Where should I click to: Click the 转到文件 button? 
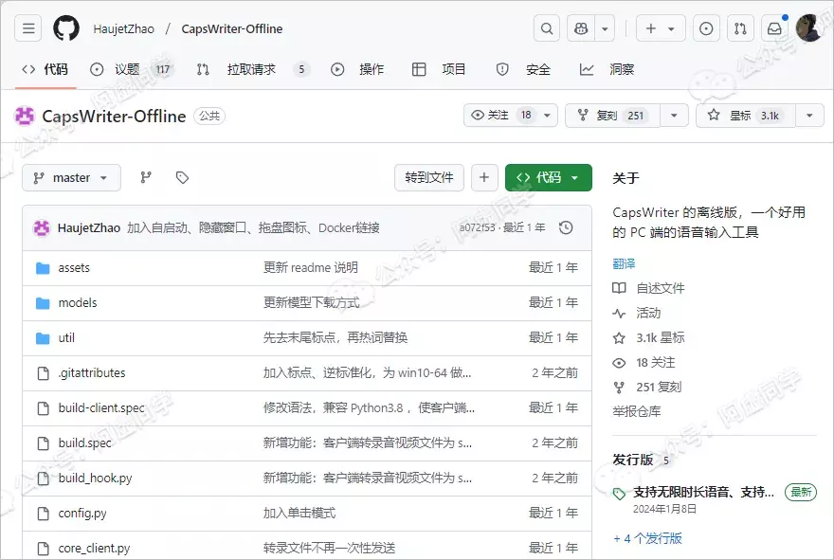[429, 177]
